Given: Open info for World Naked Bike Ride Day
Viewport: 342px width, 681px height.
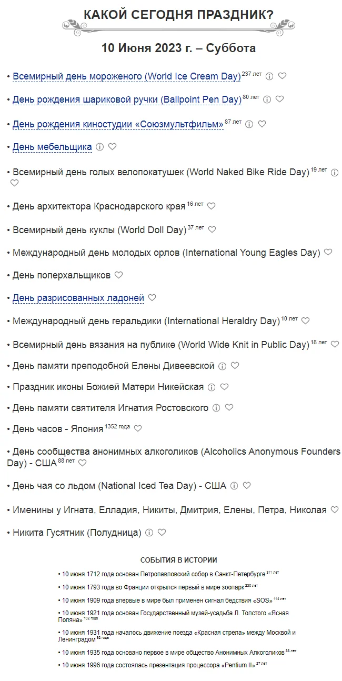Looking at the screenshot, I should pos(335,172).
